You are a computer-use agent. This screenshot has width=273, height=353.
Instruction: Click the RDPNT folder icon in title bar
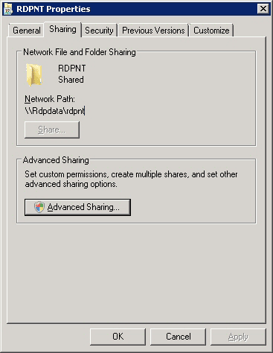[8, 9]
